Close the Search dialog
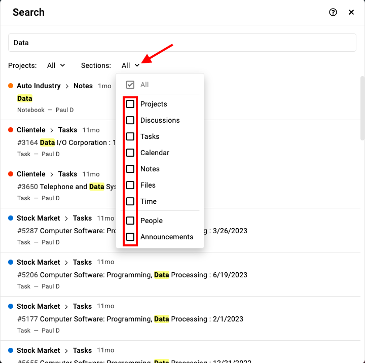Viewport: 365px width, 363px height. coord(351,12)
